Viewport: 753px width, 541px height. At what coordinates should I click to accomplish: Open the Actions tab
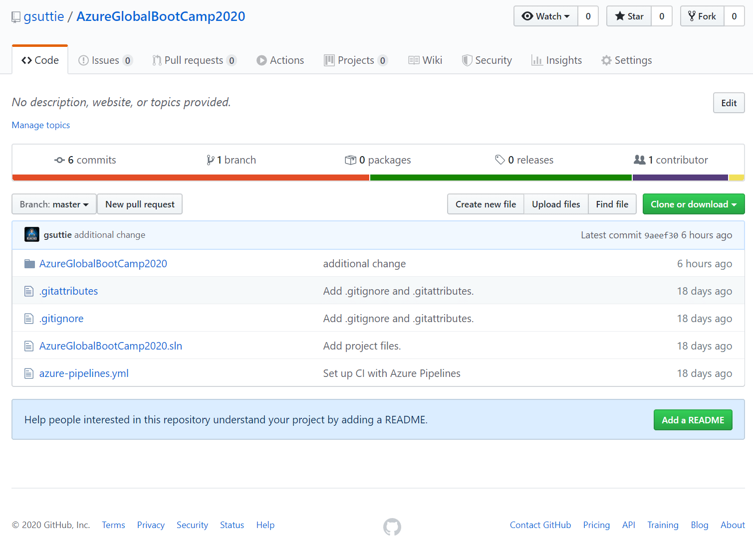click(280, 60)
